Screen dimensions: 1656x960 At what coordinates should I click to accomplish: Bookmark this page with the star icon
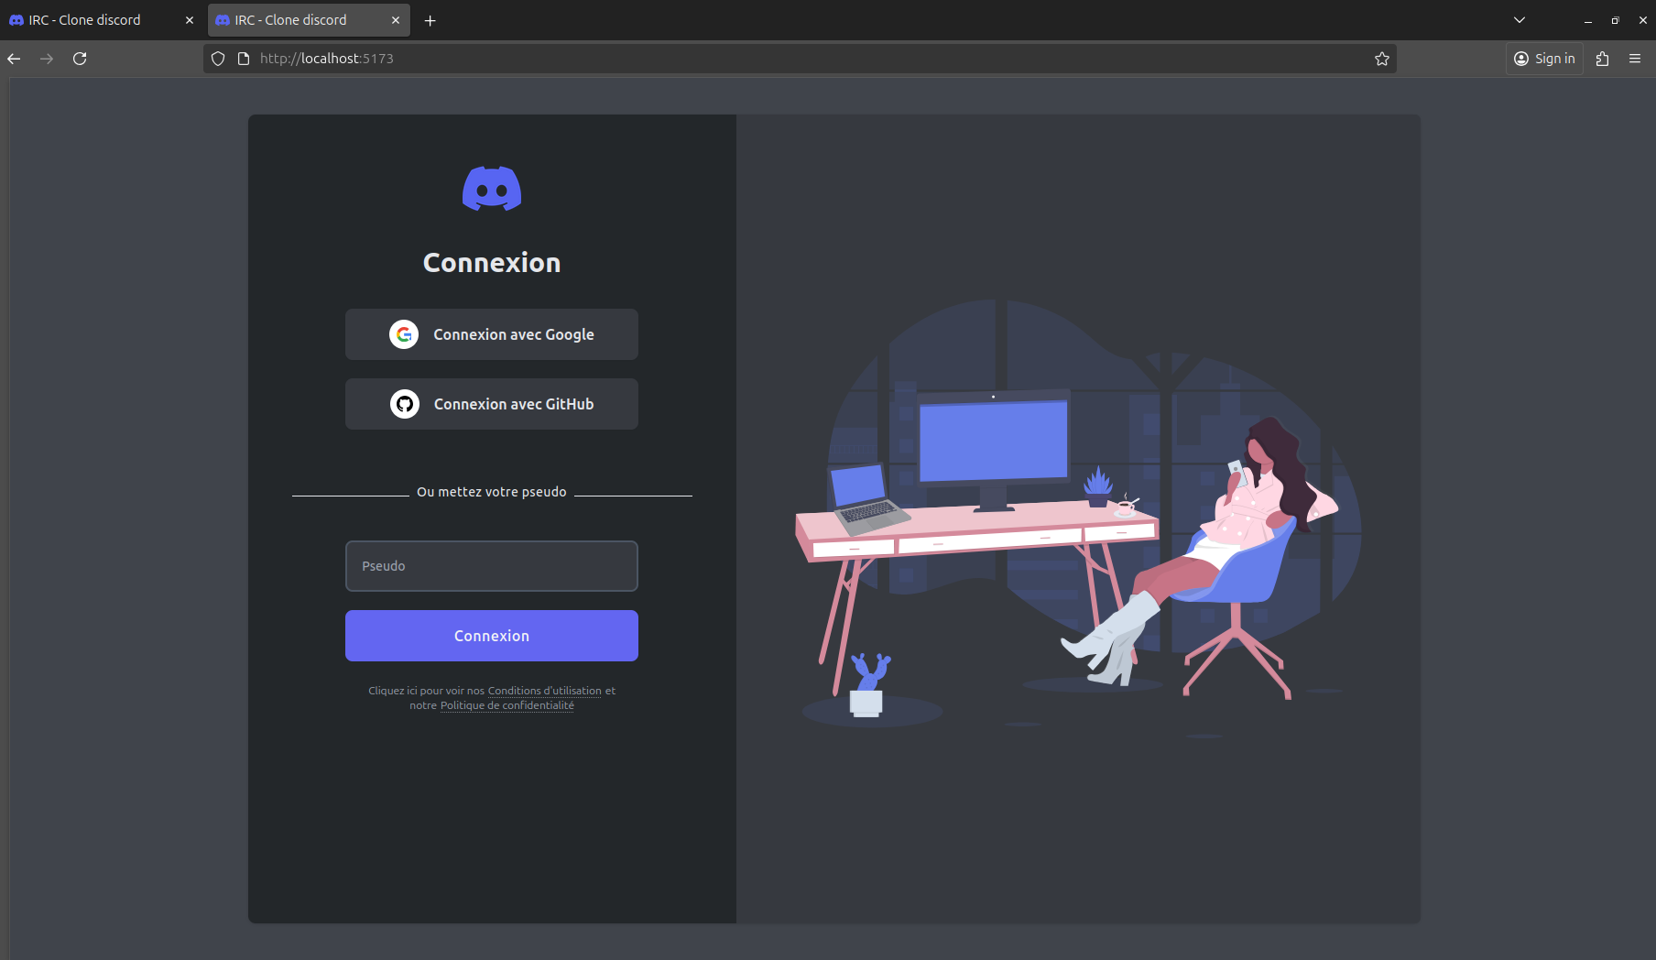coord(1381,59)
